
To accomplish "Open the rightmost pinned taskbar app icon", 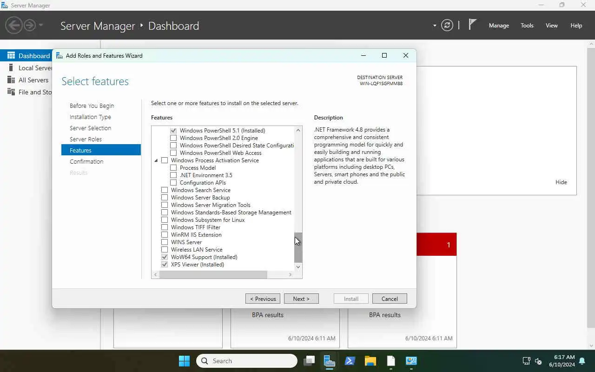I will coord(411,361).
